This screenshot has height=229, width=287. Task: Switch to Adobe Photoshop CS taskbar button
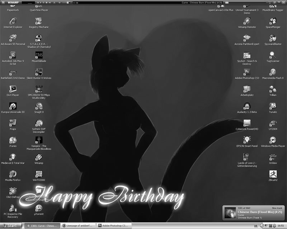[114, 226]
